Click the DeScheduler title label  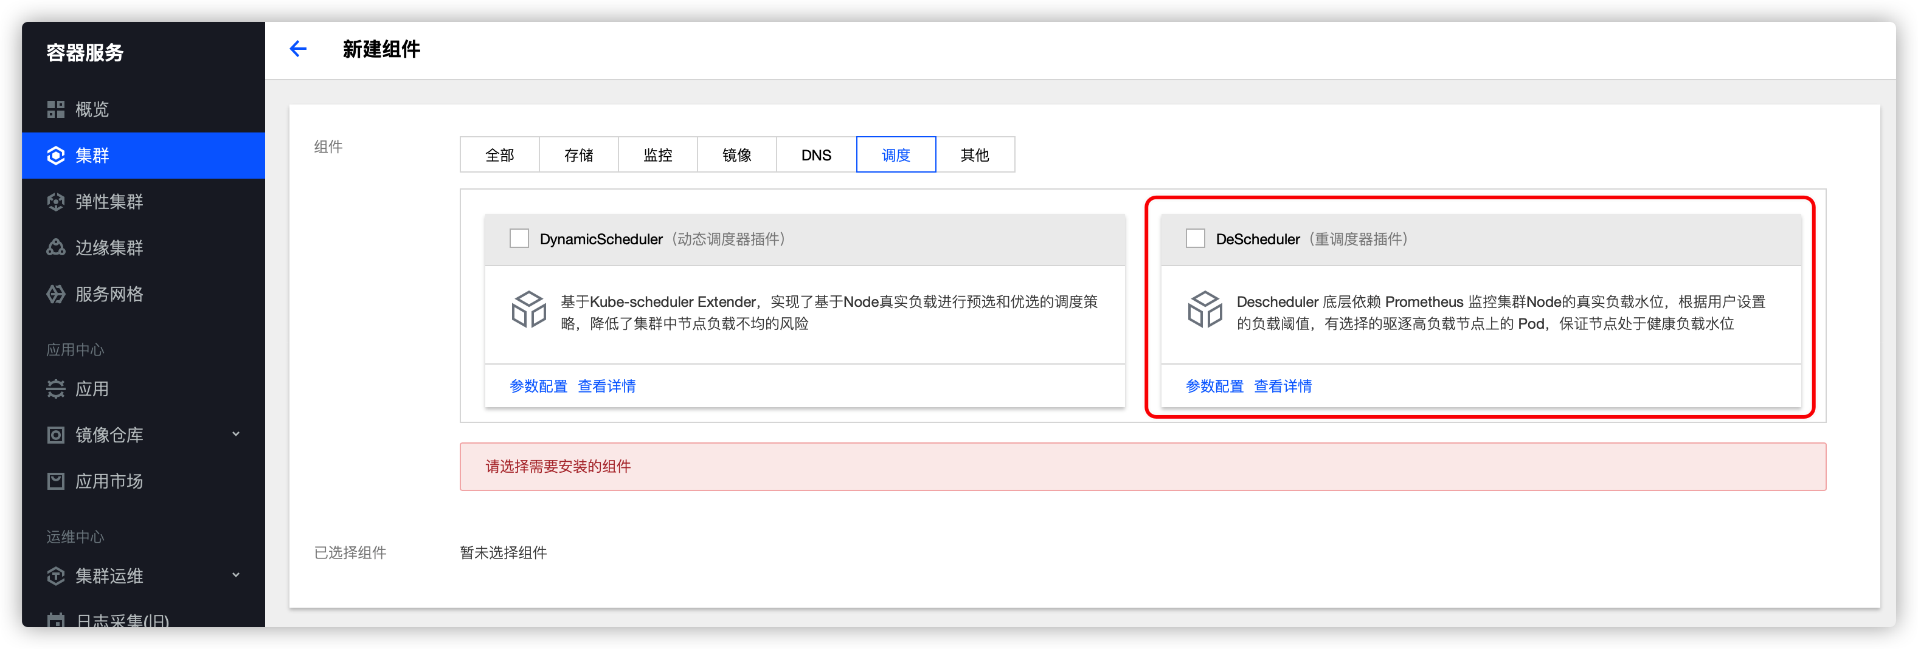coord(1258,239)
